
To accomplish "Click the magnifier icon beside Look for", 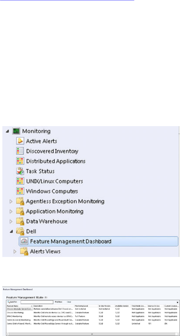I will (x=8, y=302).
